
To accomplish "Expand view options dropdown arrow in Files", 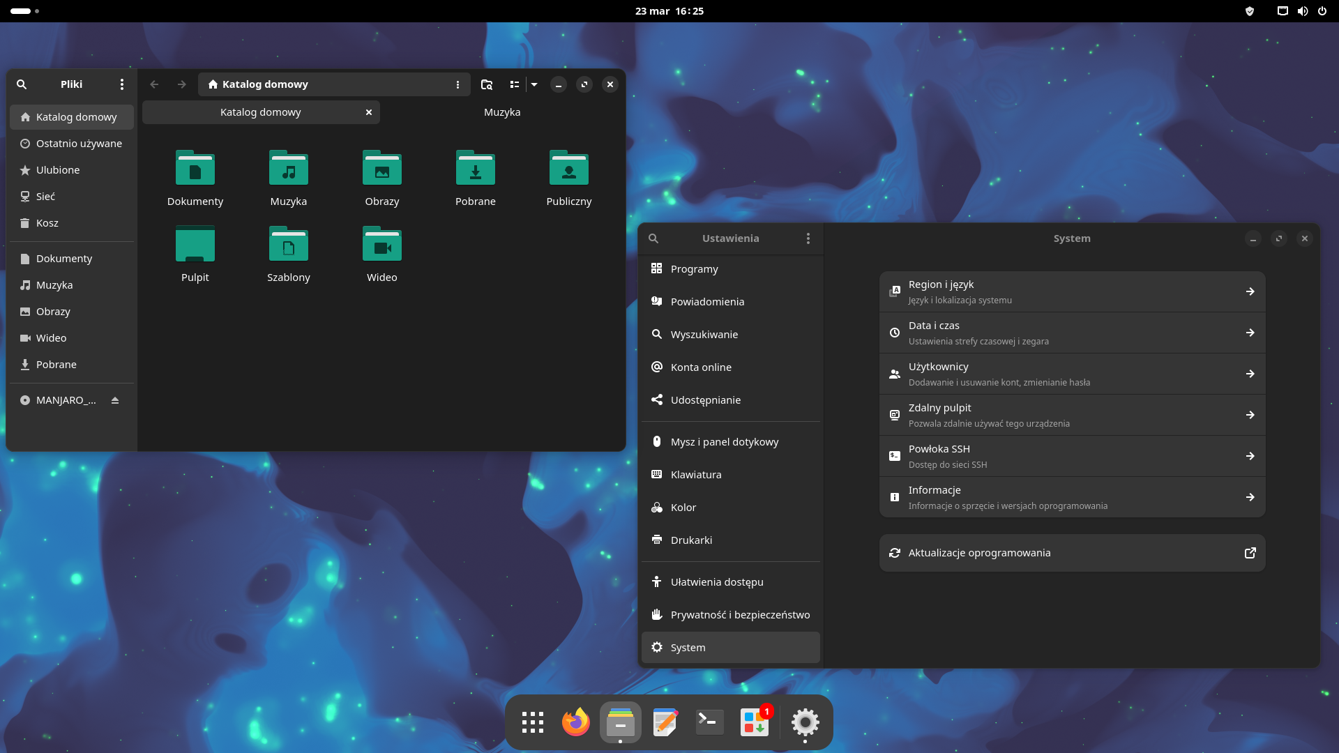I will [x=534, y=84].
